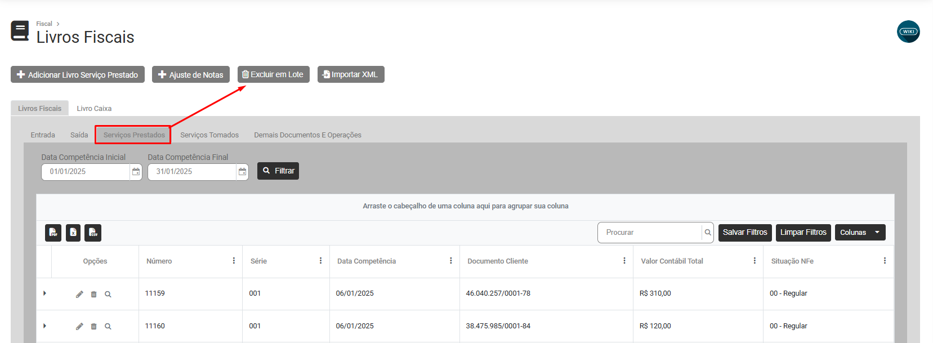Switch to the Livro Caixa tab
Image resolution: width=933 pixels, height=343 pixels.
pyautogui.click(x=94, y=109)
